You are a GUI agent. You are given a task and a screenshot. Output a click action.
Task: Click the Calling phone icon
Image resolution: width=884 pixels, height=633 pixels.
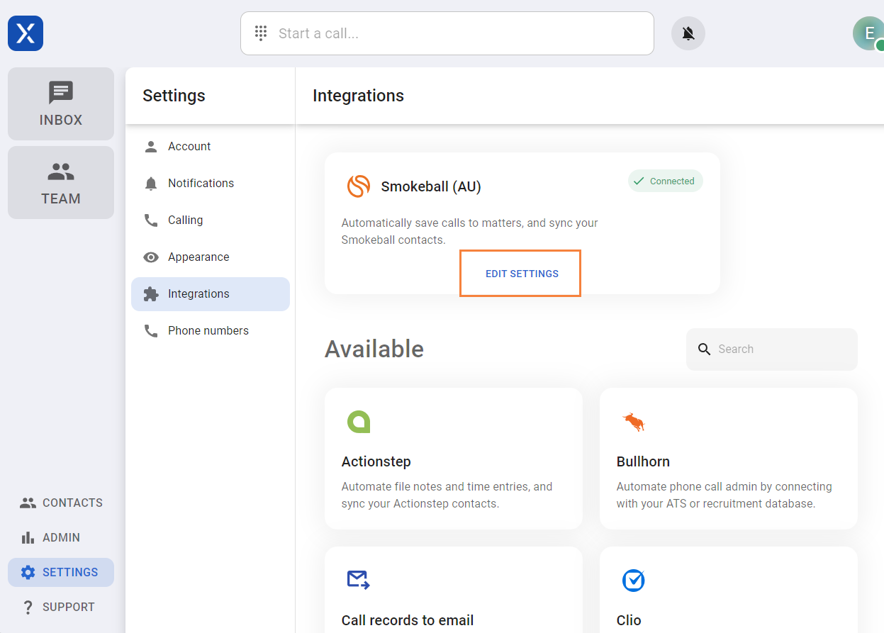point(151,220)
